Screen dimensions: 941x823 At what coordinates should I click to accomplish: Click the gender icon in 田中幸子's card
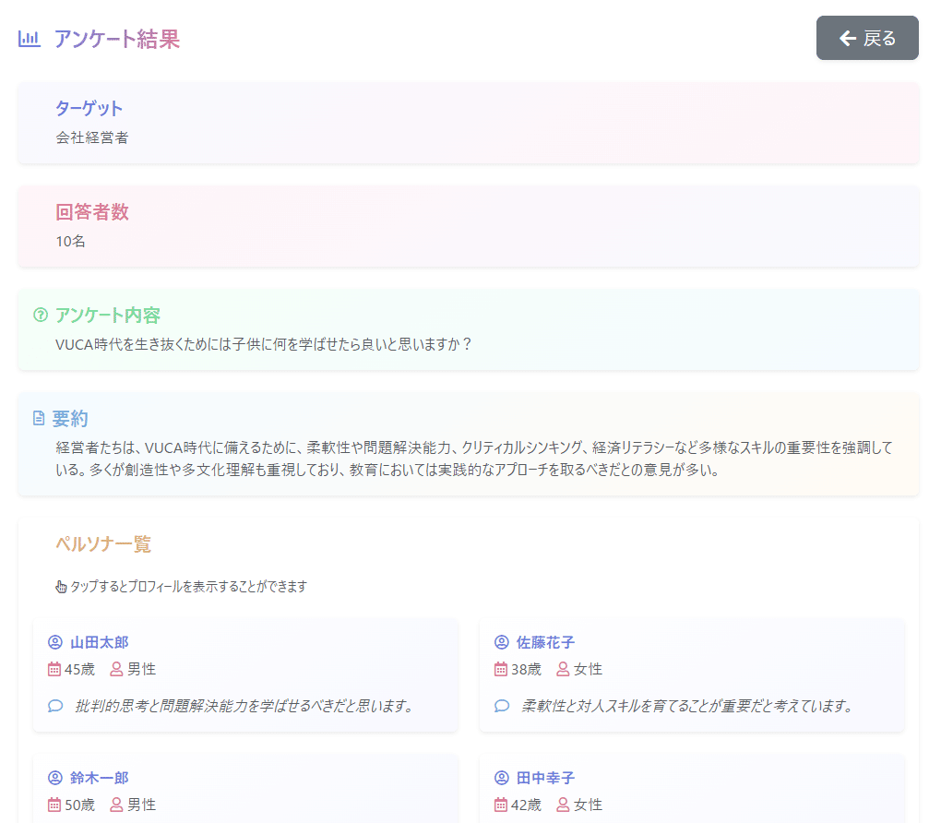pos(563,805)
